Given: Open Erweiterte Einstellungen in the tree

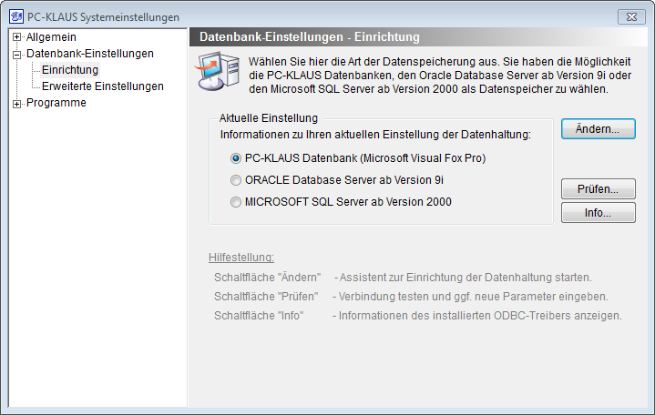Looking at the screenshot, I should 102,86.
